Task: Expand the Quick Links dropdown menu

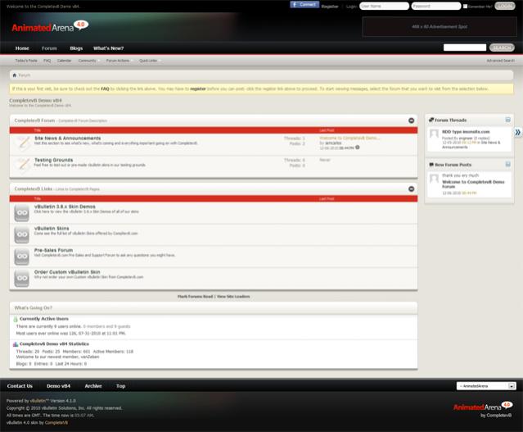Action: [x=149, y=61]
